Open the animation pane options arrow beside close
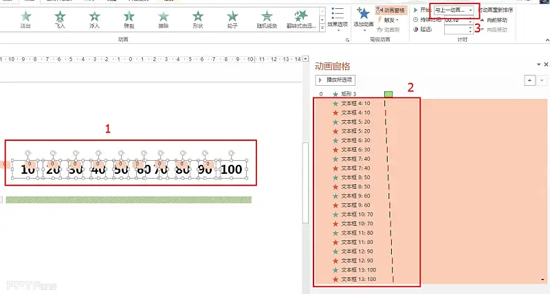This screenshot has width=550, height=294. (537, 65)
